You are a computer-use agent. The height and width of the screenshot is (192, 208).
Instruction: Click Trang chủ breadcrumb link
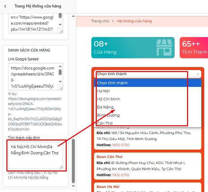(100, 21)
